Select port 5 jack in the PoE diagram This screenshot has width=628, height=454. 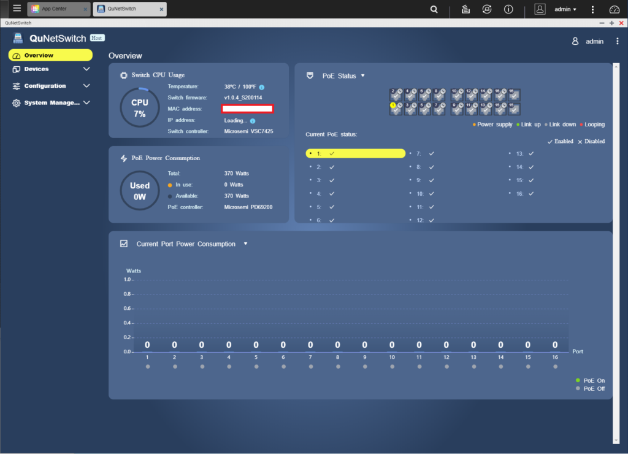coord(424,109)
